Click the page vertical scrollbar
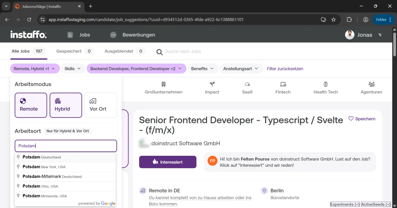This screenshot has height=208, width=397. tap(394, 45)
